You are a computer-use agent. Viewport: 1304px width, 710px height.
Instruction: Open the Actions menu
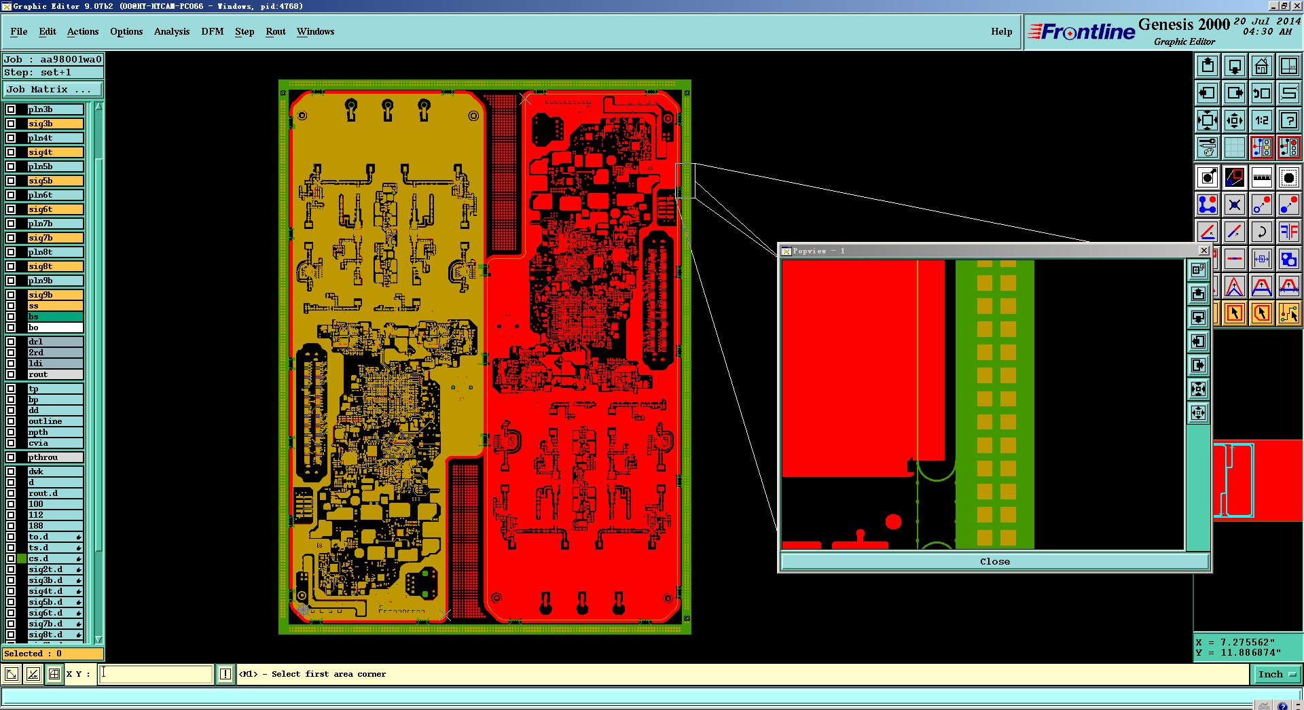tap(83, 31)
